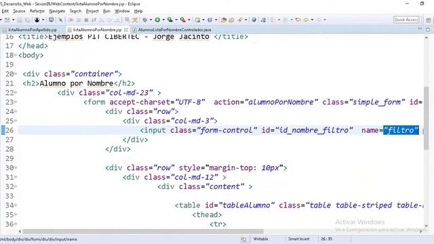The height and width of the screenshot is (244, 434).
Task: Click the Coverage run icon
Action: [170, 20]
